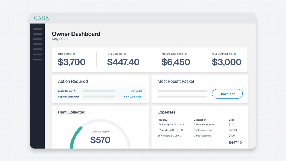The height and width of the screenshot is (161, 286).
Task: Click the Sign Lease link
Action: click(x=136, y=91)
